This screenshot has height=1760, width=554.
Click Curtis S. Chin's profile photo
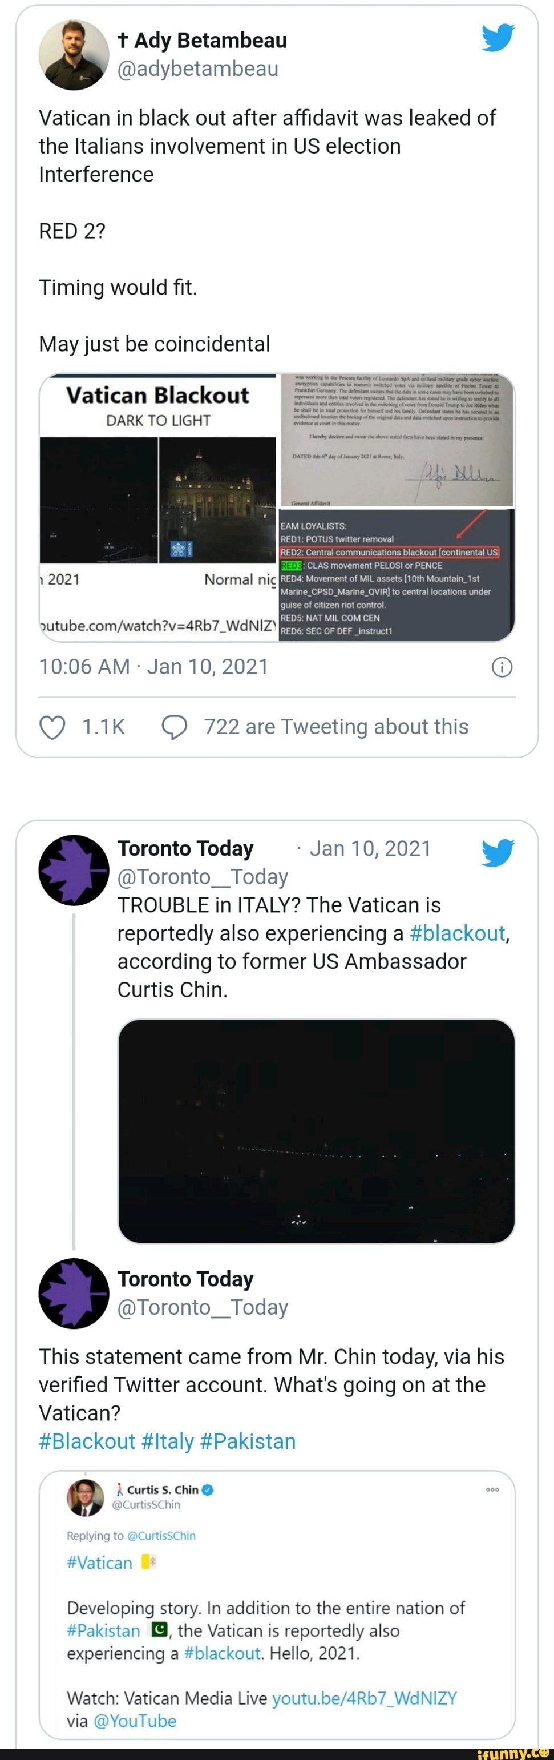[86, 1496]
